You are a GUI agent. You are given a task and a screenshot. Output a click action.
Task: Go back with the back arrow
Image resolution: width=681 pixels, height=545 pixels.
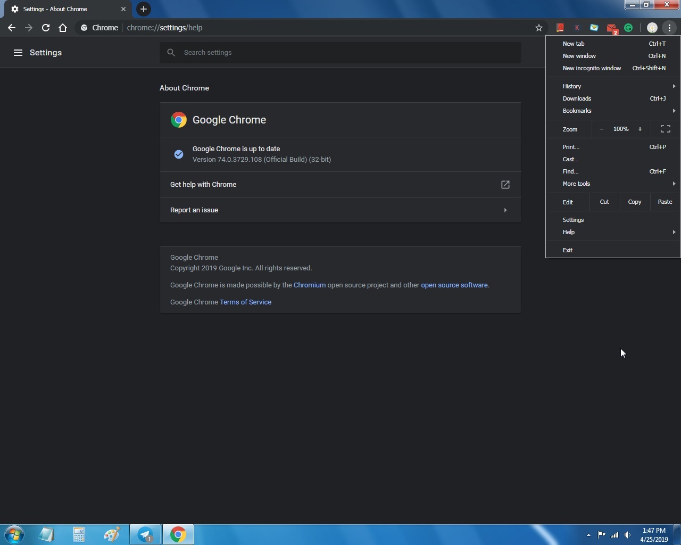12,28
